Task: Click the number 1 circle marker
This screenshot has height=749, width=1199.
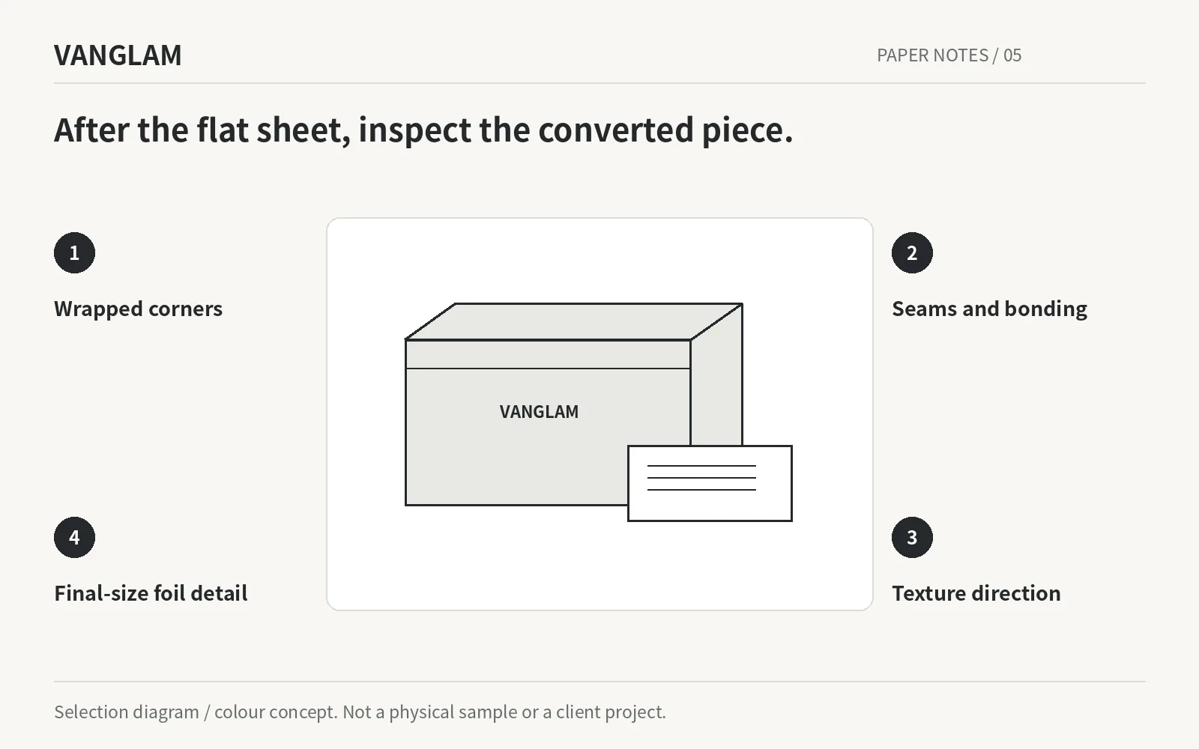Action: point(74,253)
